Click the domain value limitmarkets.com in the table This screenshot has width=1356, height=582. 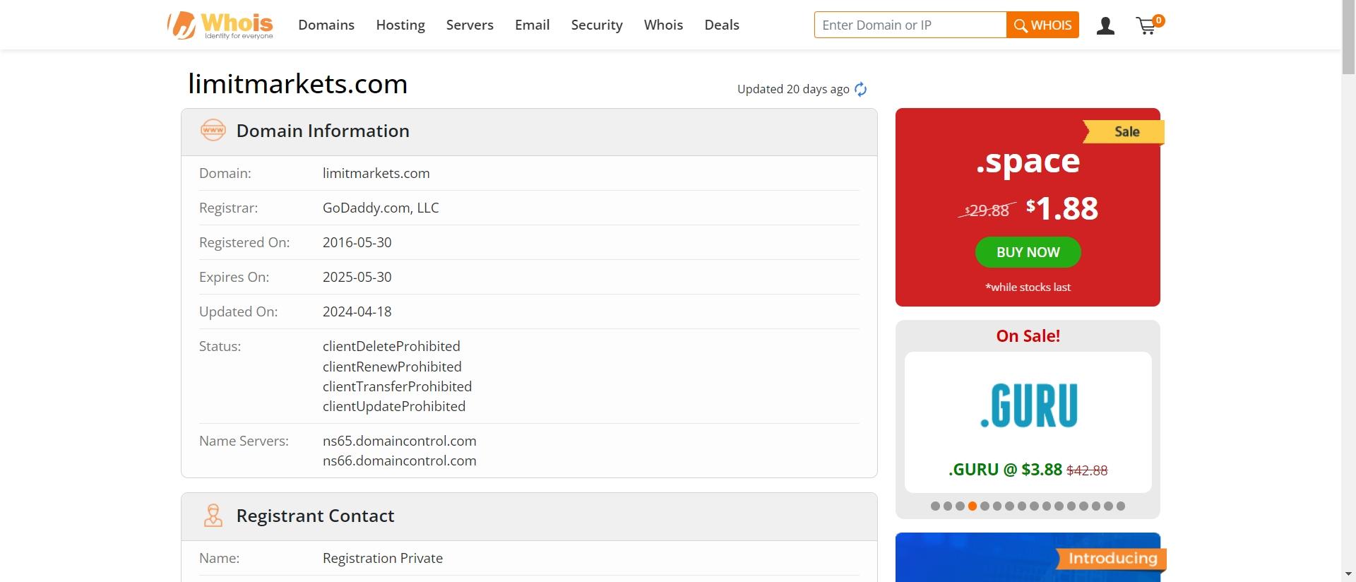coord(376,173)
